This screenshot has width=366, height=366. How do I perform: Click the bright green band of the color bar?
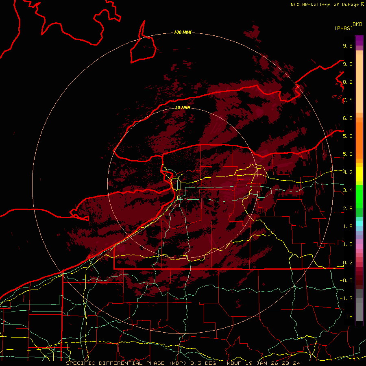coord(359,196)
